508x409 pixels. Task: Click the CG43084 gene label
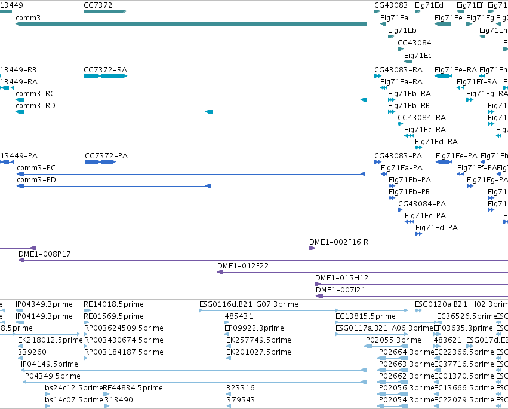[x=414, y=43]
